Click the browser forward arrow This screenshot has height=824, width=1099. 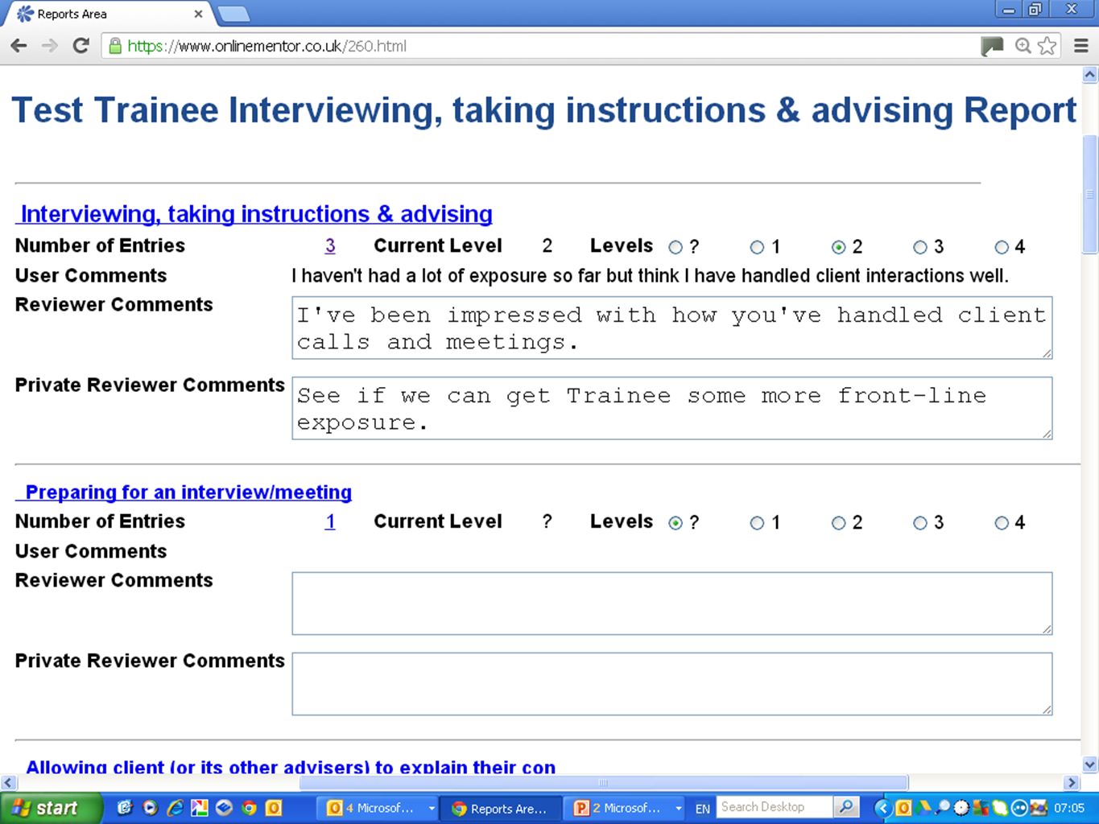click(x=50, y=46)
